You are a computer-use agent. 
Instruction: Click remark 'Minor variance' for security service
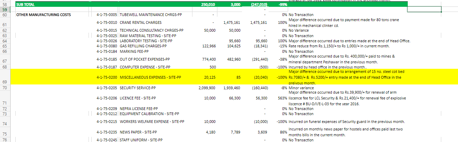pos(301,88)
